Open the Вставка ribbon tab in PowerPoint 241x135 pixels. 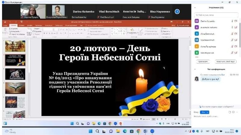pos(21,26)
